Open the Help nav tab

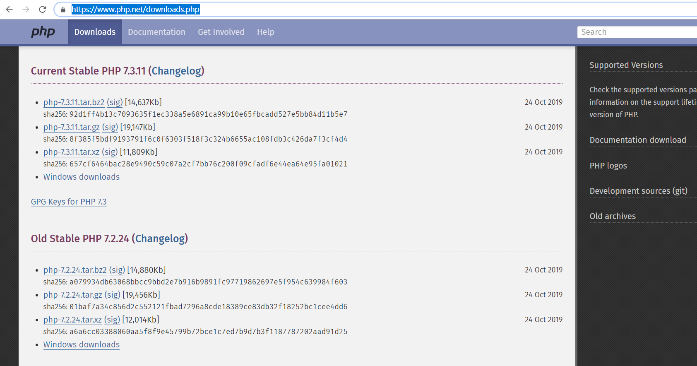[x=265, y=32]
